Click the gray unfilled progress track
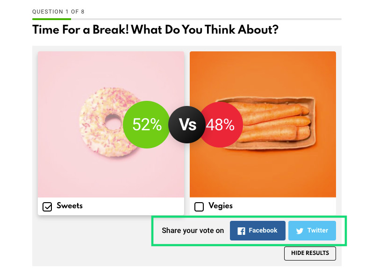372x268 pixels. pyautogui.click(x=206, y=19)
